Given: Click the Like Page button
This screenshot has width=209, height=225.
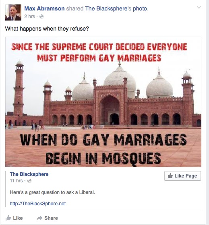Looking at the screenshot, I should (x=182, y=176).
